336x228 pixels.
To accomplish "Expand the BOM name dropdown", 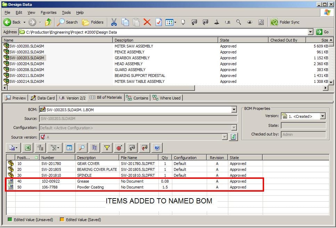I will pyautogui.click(x=234, y=110).
